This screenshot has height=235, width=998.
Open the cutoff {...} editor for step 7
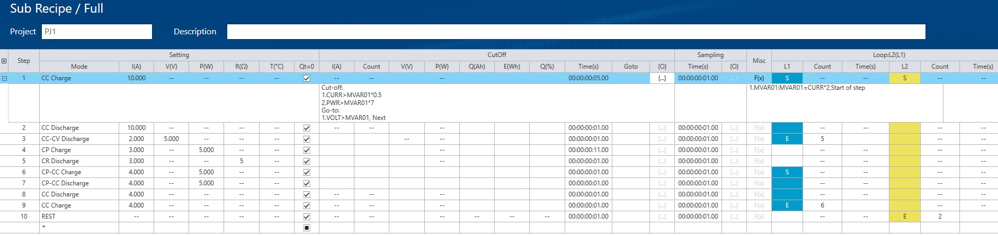pyautogui.click(x=662, y=183)
